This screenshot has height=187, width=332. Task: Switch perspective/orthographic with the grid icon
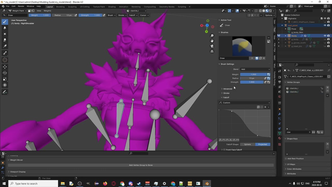(212, 51)
